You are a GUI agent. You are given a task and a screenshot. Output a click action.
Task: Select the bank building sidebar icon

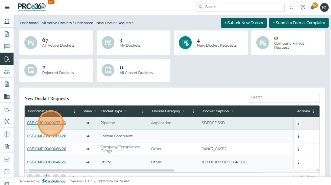[7, 22]
